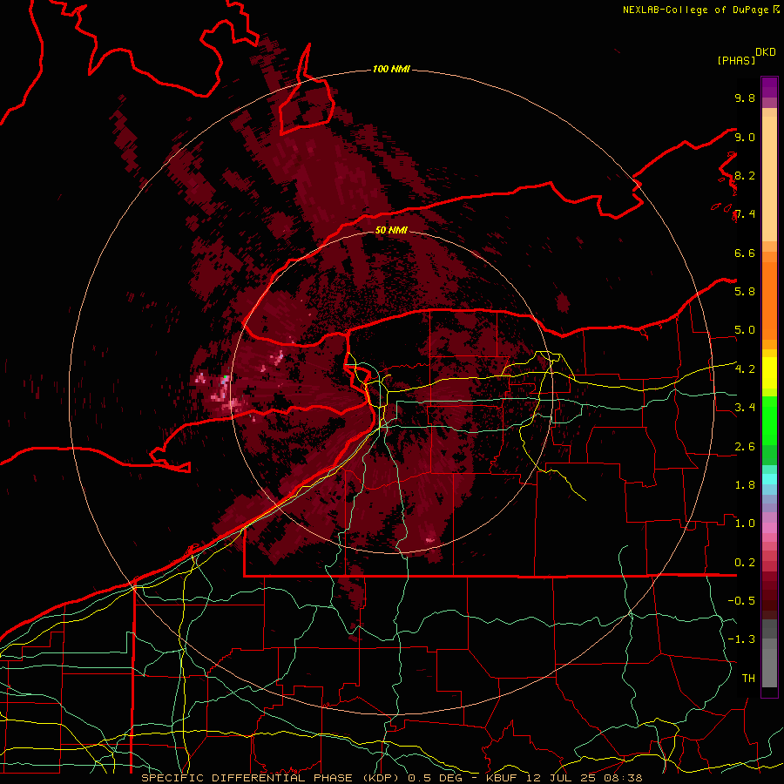The image size is (784, 784).
Task: Click the -0.5 value on the color scale
Action: coord(741,601)
